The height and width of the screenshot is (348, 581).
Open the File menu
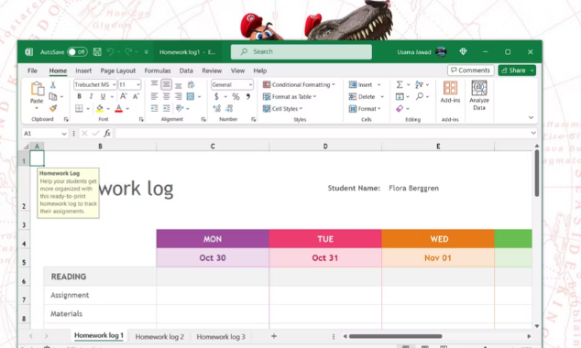(x=32, y=71)
